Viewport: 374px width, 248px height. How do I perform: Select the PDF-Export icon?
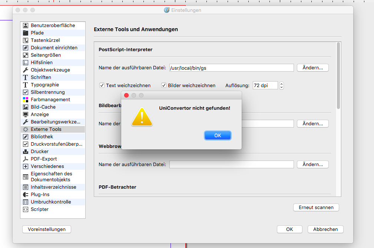coord(26,159)
